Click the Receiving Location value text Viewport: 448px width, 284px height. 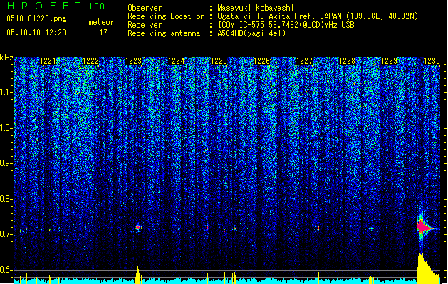pyautogui.click(x=318, y=16)
